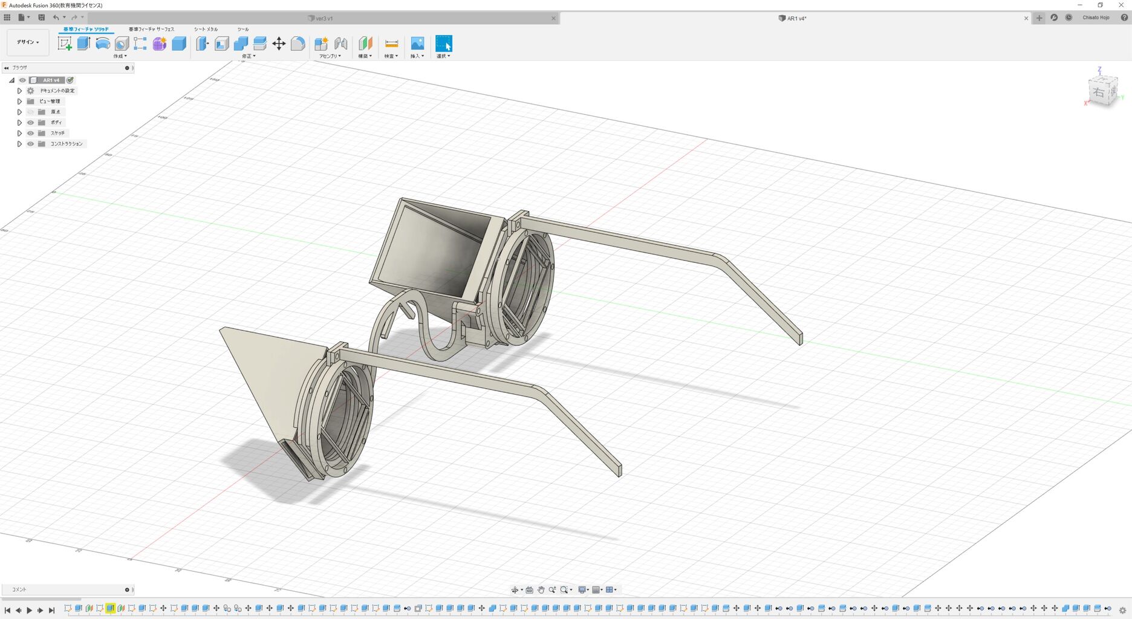
Task: Toggle visibility of the スケッチ folder
Action: tap(30, 133)
